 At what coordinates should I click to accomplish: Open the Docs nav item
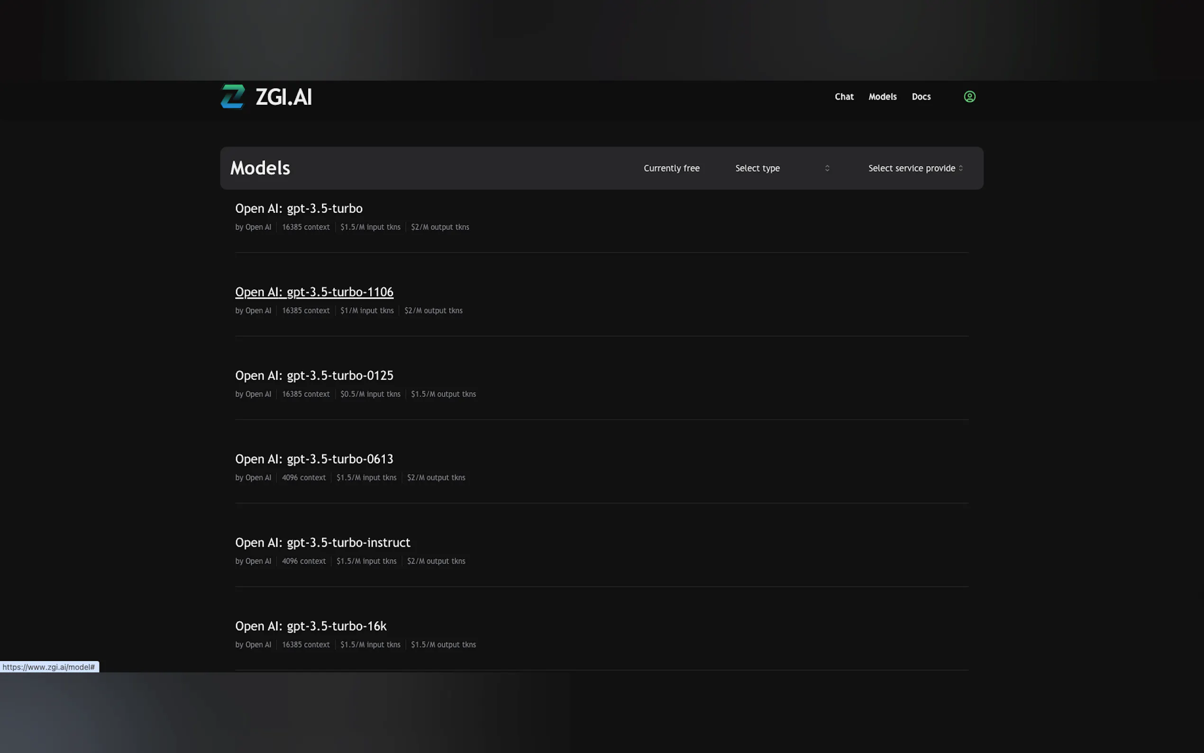point(921,97)
